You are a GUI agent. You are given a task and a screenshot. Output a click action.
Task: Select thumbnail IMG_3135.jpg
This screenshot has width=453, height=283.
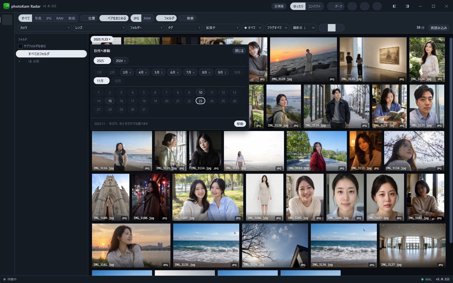pyautogui.click(x=206, y=245)
